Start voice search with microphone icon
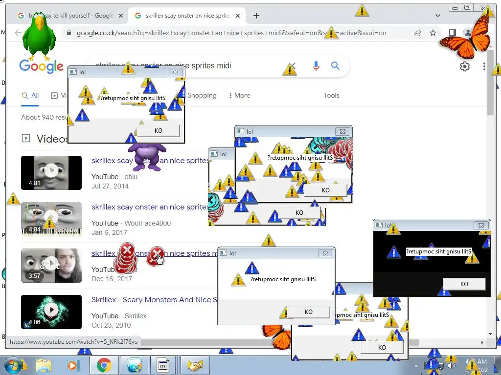The height and width of the screenshot is (375, 501). pos(316,66)
